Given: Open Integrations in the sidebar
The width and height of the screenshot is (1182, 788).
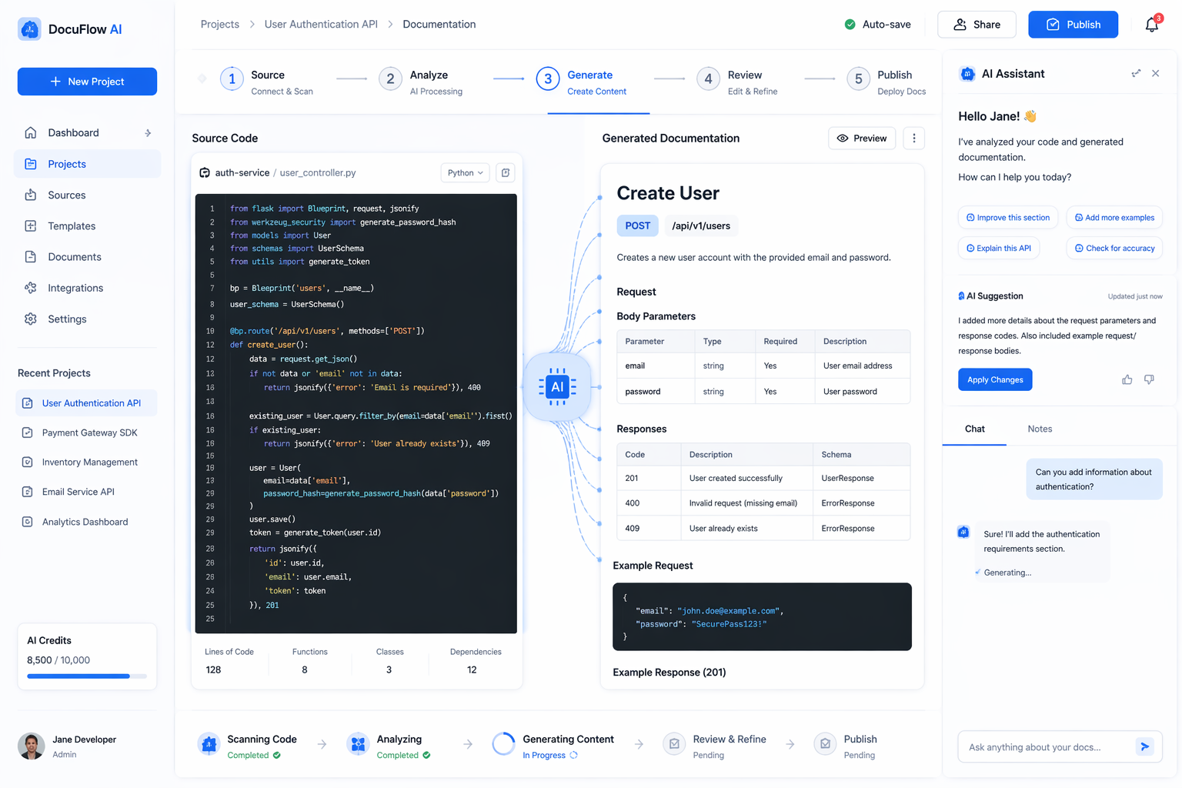Looking at the screenshot, I should pos(75,288).
